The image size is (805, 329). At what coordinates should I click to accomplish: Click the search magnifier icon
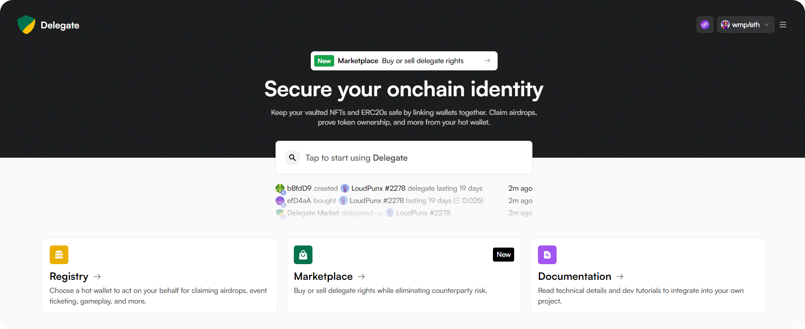coord(293,158)
